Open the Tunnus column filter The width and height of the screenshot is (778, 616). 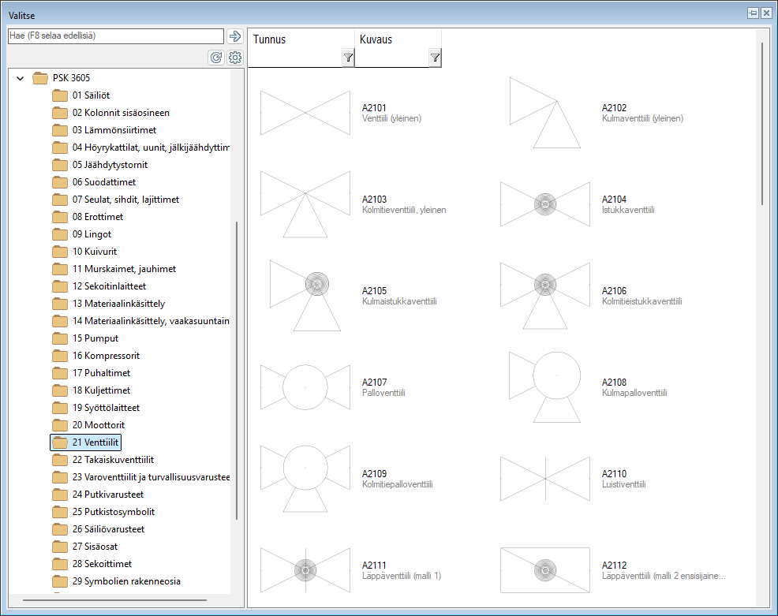tap(348, 58)
